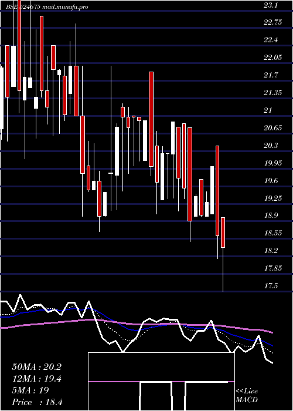Image resolution: width=293 pixels, height=411 pixels.
Task: Click the BSE 524675 mail.munafa.pro title text
Action: [47, 7]
